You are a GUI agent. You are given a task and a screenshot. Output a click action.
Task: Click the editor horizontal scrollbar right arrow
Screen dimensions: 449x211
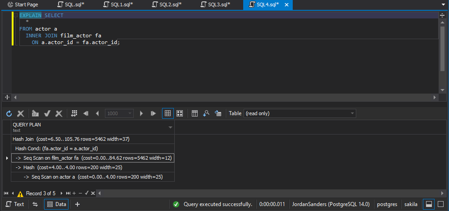tap(435, 98)
